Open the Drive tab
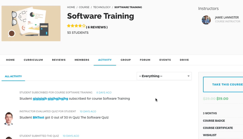Viewport: 243px width, 139px height. (x=184, y=60)
